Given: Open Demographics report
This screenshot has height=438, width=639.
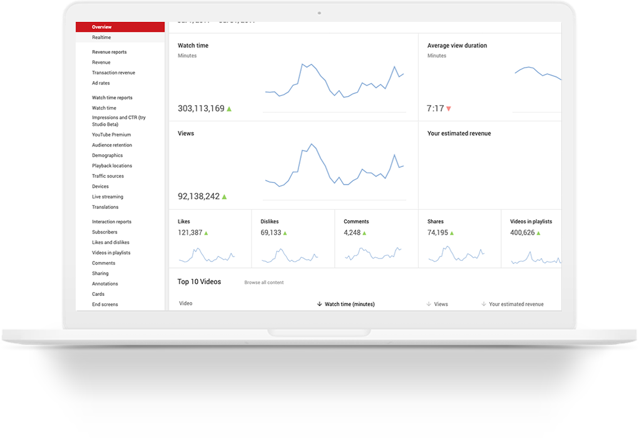Looking at the screenshot, I should 107,156.
